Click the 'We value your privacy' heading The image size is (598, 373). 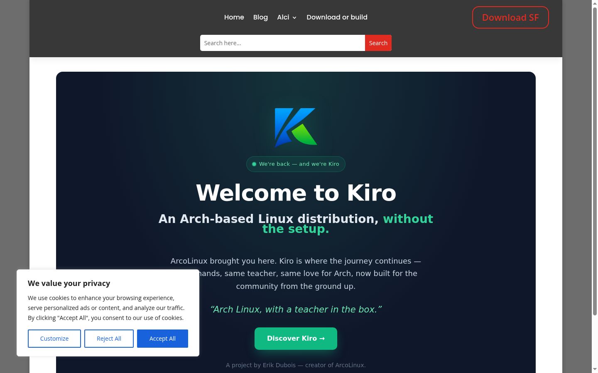[x=69, y=283]
